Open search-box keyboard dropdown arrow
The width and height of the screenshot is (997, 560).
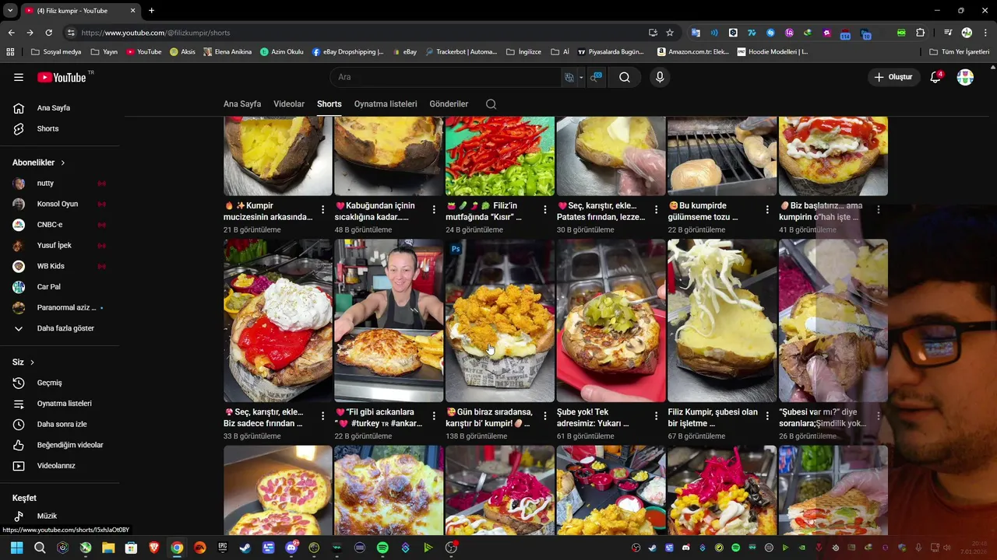[581, 77]
